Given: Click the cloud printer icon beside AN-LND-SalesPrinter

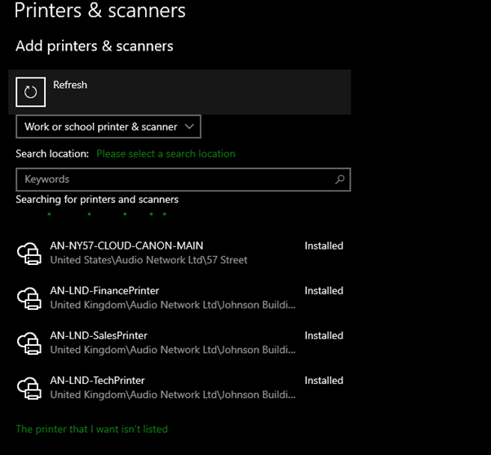Looking at the screenshot, I should pos(29,343).
